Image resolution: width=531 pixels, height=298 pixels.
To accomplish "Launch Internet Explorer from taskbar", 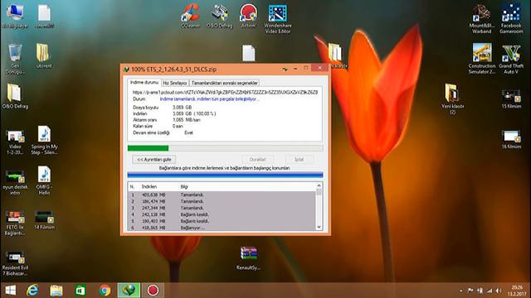I will [32, 291].
